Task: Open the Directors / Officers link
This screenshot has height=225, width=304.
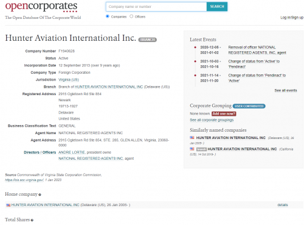Action: [x=40, y=152]
